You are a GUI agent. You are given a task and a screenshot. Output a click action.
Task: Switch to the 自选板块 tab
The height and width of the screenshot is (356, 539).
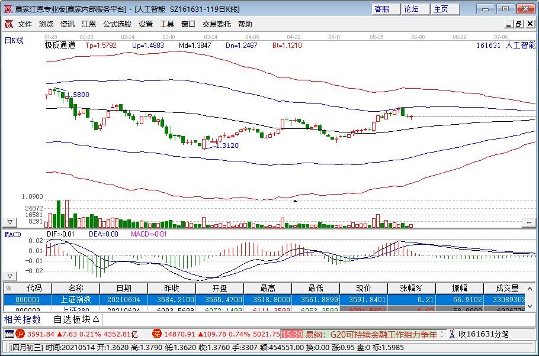point(76,319)
